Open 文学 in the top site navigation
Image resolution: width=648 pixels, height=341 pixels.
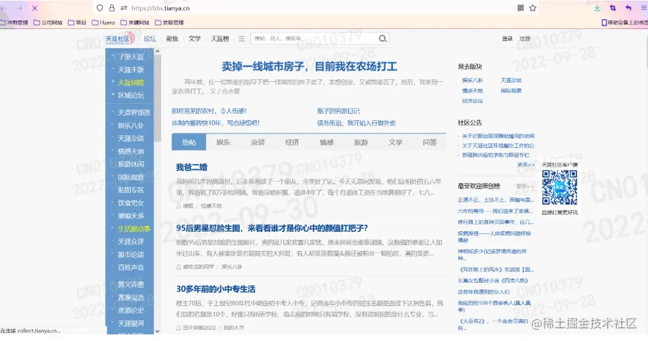coord(194,39)
